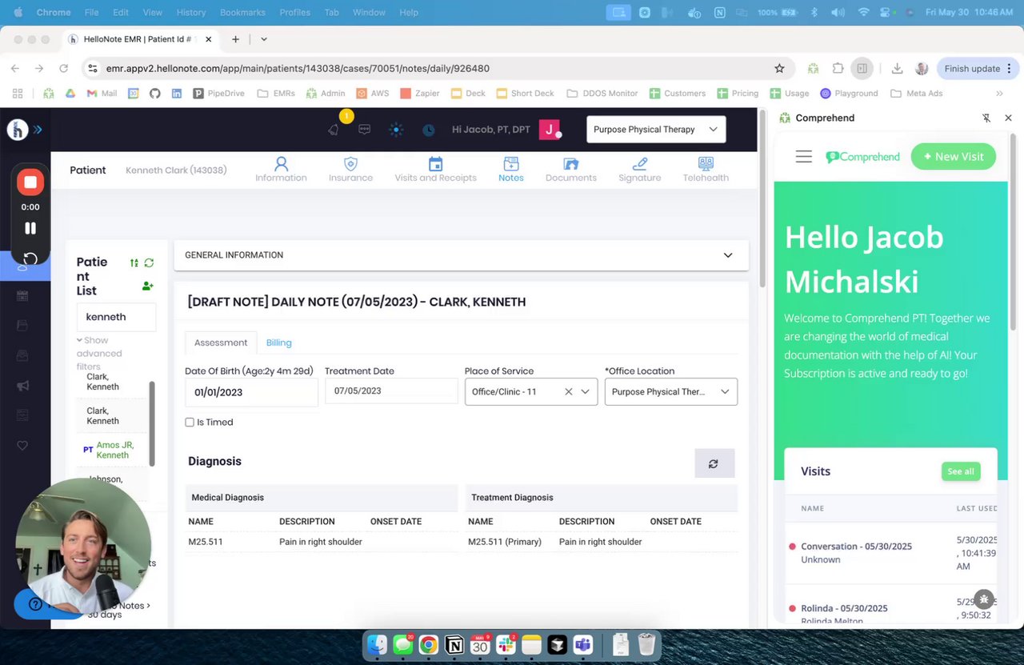Viewport: 1024px width, 665px height.
Task: Open Telehealth section
Action: (706, 169)
